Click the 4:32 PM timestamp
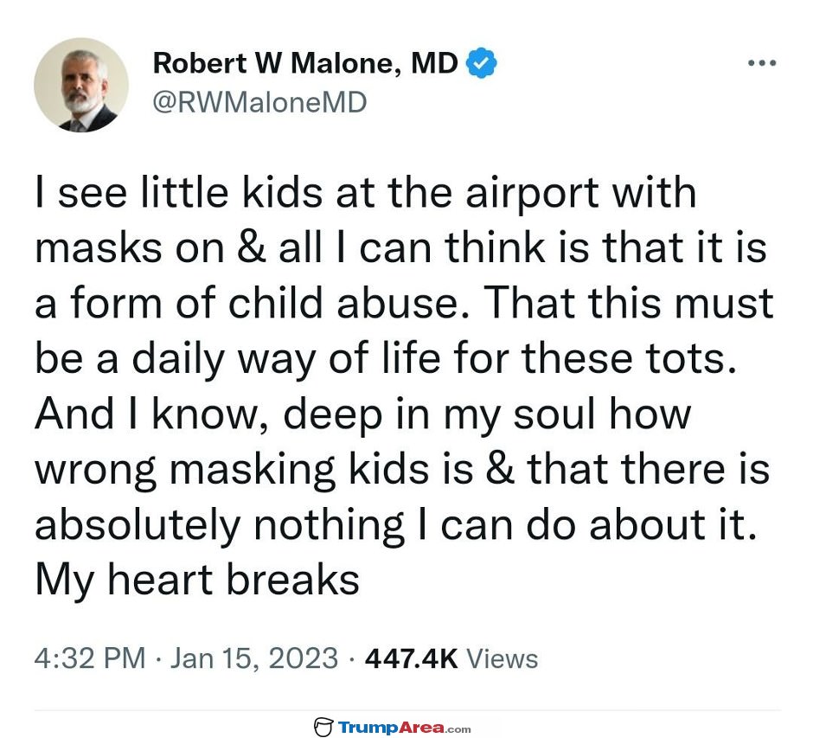This screenshot has height=738, width=813. (x=90, y=658)
